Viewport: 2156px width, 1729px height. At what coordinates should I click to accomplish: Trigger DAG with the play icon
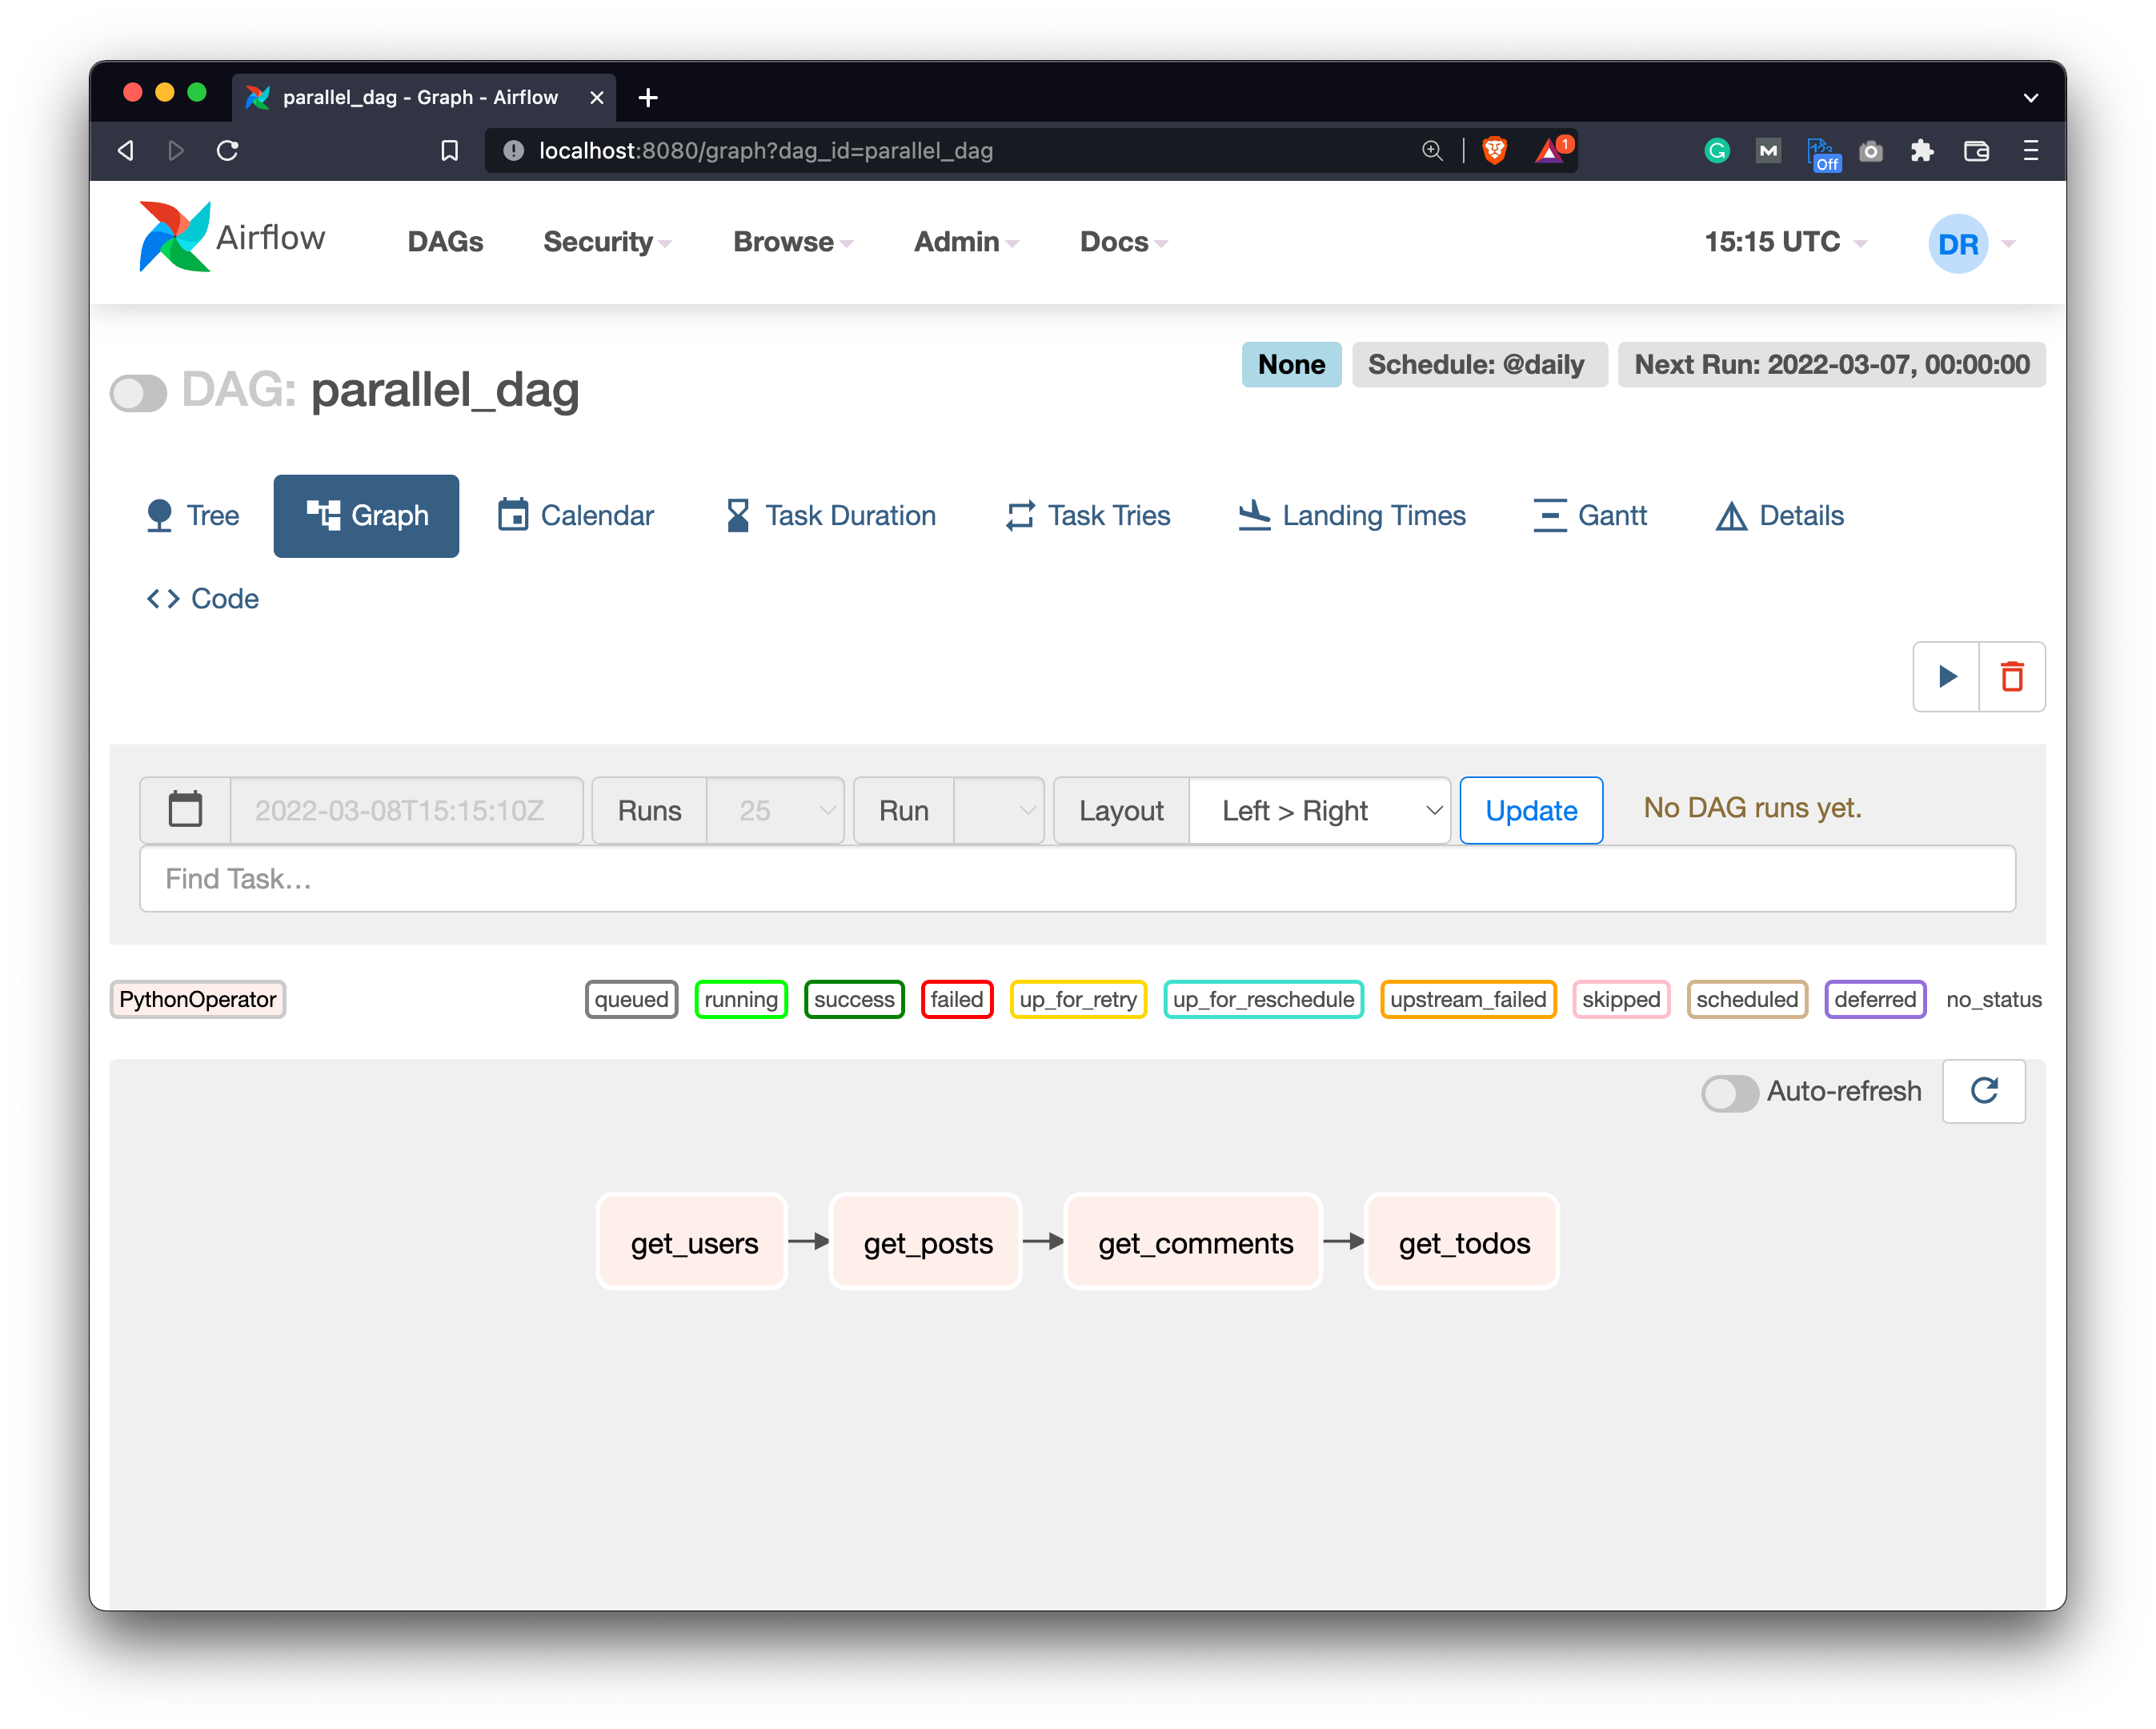[1946, 677]
